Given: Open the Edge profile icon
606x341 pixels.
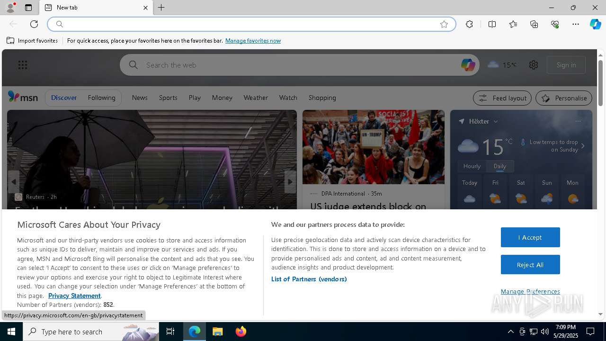Looking at the screenshot, I should [10, 8].
